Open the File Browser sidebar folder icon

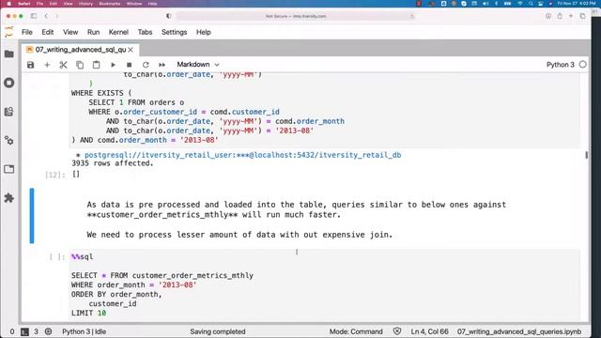click(9, 54)
